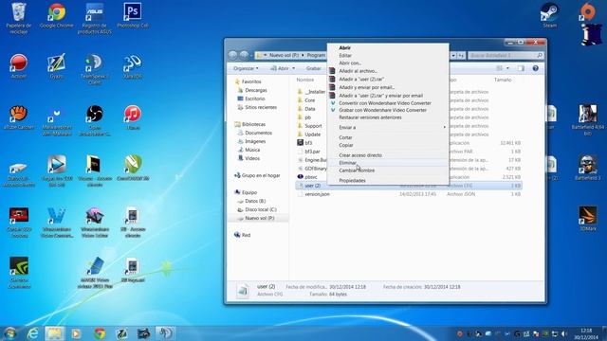Select the Photoshop CS6 desktop shortcut
The width and height of the screenshot is (607, 341).
click(x=133, y=15)
